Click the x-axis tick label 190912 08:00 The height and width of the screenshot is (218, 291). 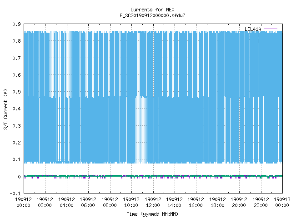pos(110,202)
